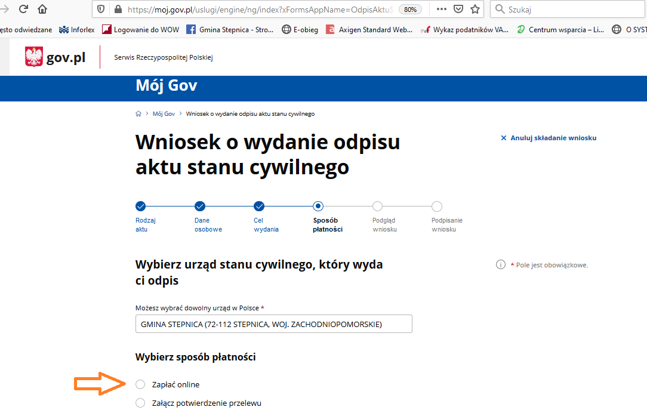The width and height of the screenshot is (647, 410).
Task: Open the Gmina Stepnica Facebook bookmark
Action: tap(230, 30)
